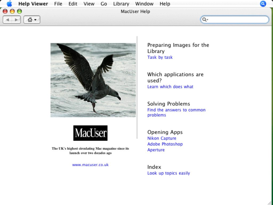Select the Adobe Photoshop link
Screen dimensions: 273x205
[x=165, y=144]
